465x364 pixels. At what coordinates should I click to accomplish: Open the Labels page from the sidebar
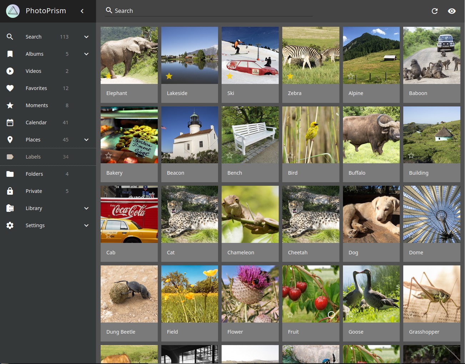click(33, 157)
